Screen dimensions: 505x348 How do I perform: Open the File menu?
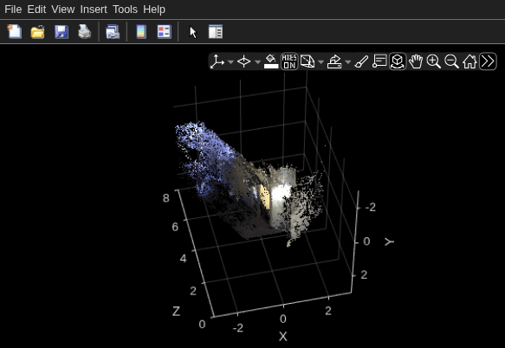coord(13,10)
